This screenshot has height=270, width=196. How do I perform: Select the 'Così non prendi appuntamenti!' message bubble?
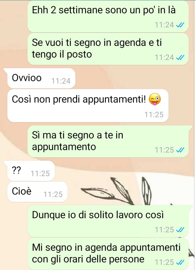pos(88,106)
